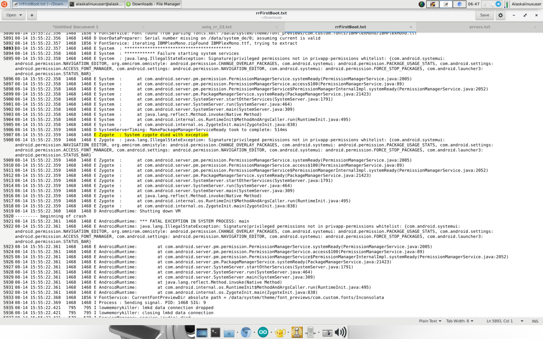Screen dimensions: 543x339
Task: Launch the terminal from the dock
Action: (x=215, y=332)
